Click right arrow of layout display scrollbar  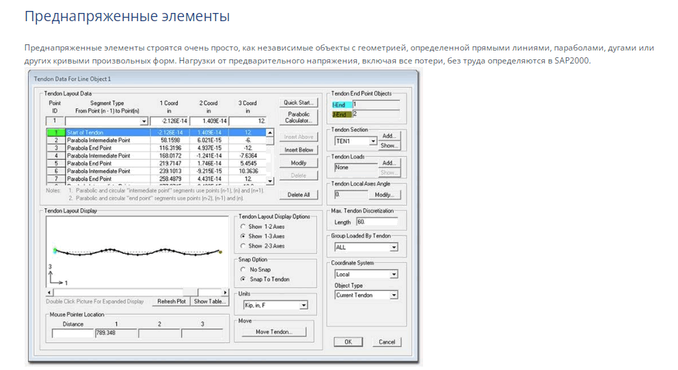[x=225, y=291]
